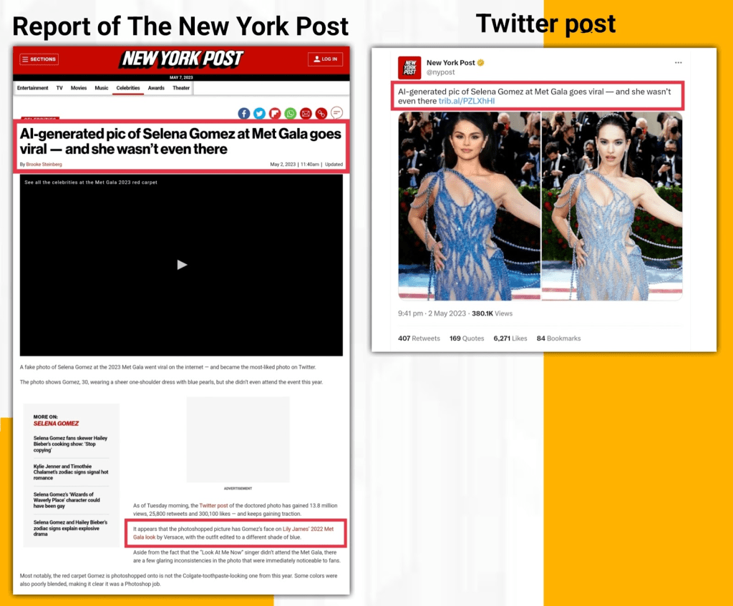
Task: Open the Awards nav tab
Action: click(x=156, y=88)
